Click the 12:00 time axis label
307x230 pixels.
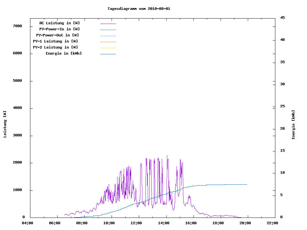[137, 223]
